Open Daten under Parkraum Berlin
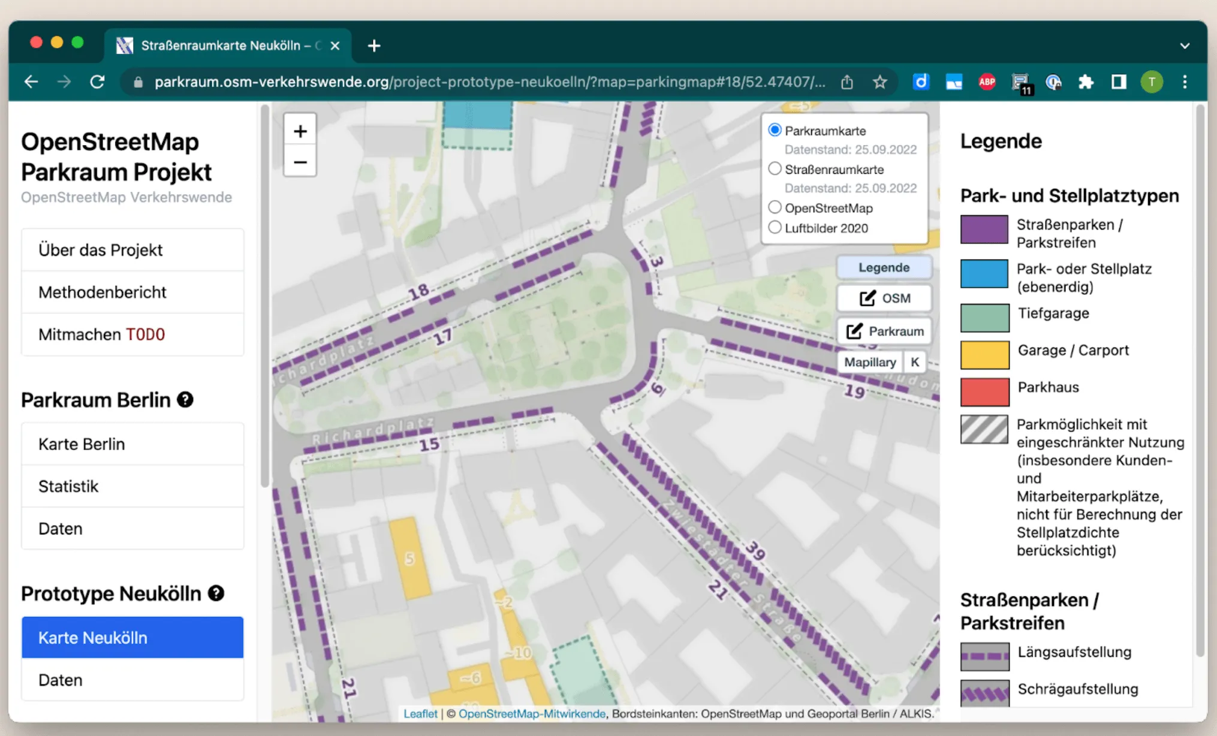 click(132, 529)
